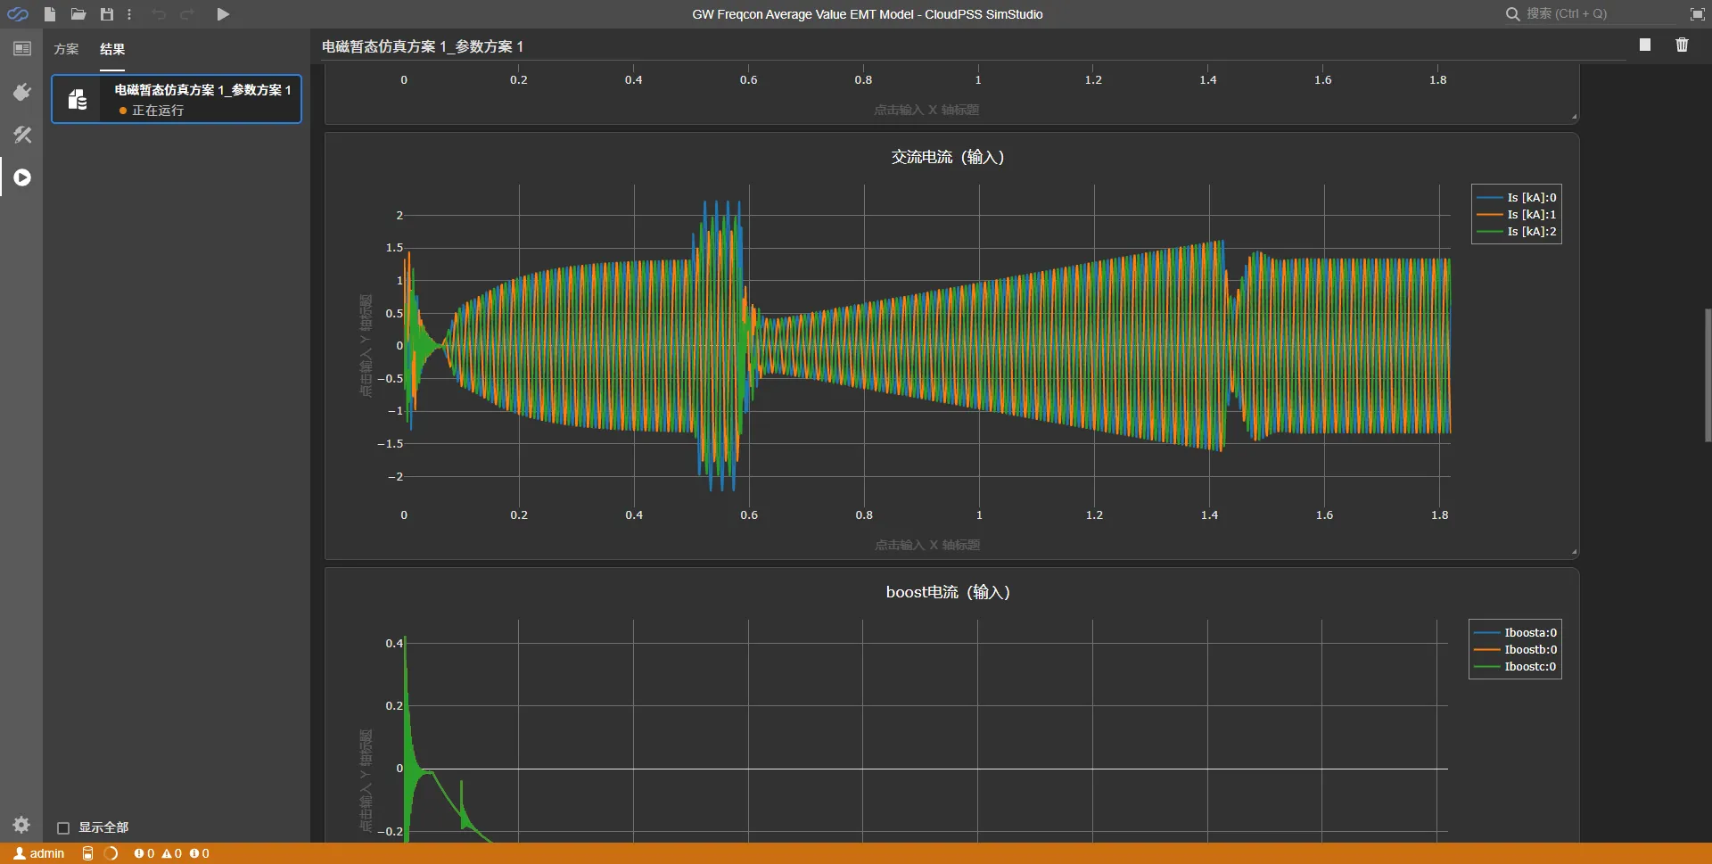This screenshot has width=1712, height=864.
Task: Toggle the 显示全部 checkbox
Action: coord(63,827)
